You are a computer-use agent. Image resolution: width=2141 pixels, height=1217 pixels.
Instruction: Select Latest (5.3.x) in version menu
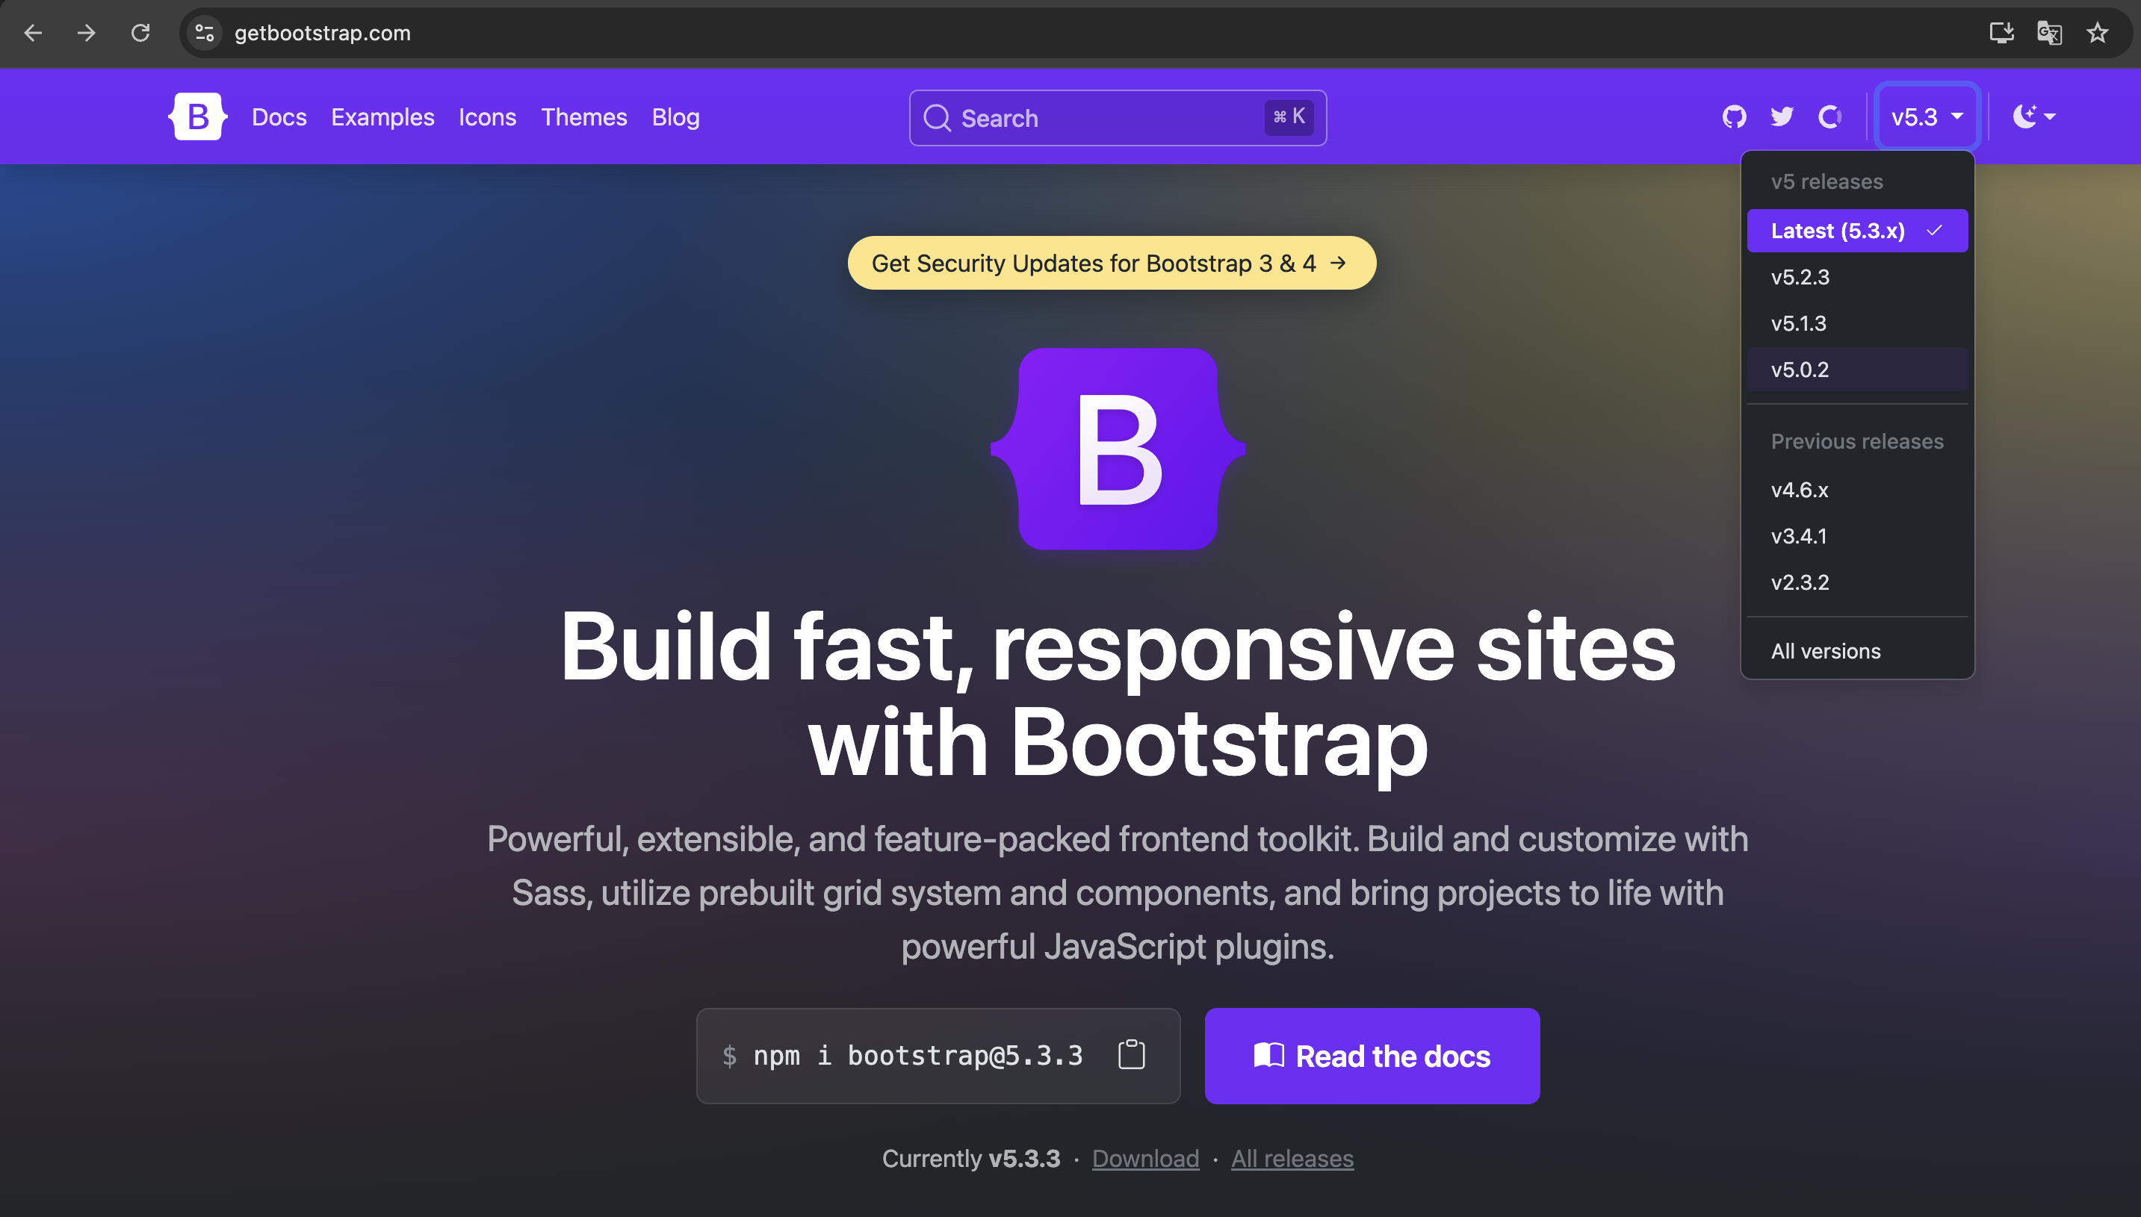(1857, 231)
